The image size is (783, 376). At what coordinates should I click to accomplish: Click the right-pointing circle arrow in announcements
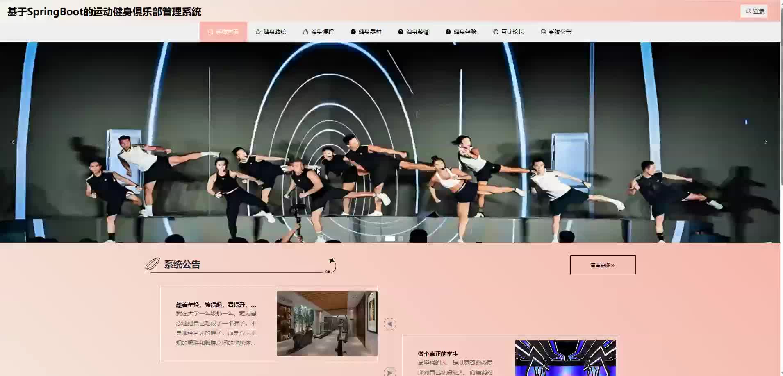[390, 372]
